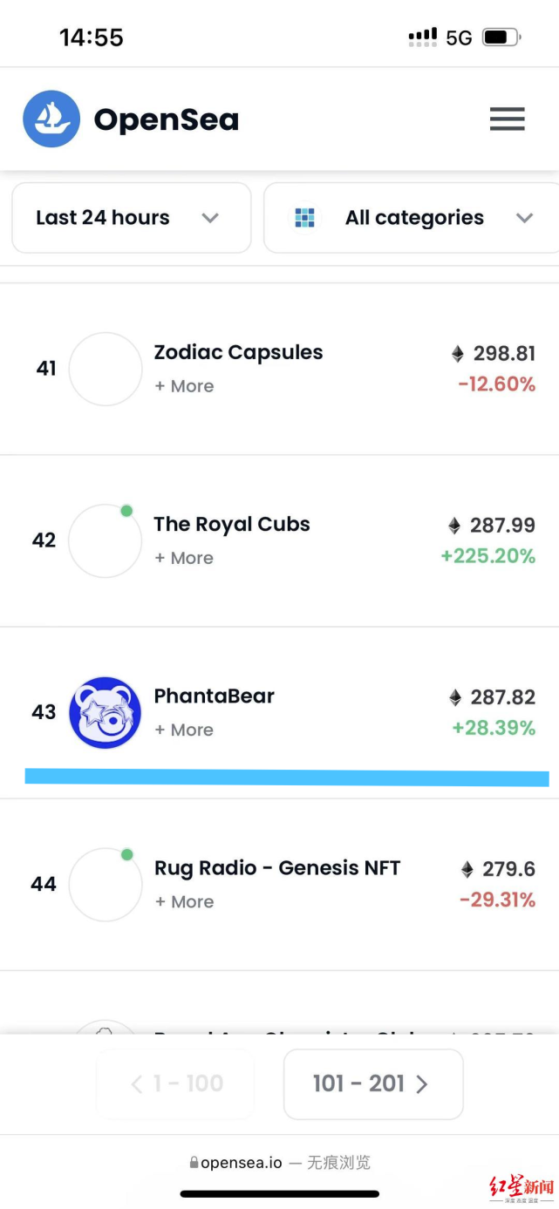Open Rug Radio - Genesis NFT collection
Viewport: 559px width, 1209px height.
pos(276,867)
